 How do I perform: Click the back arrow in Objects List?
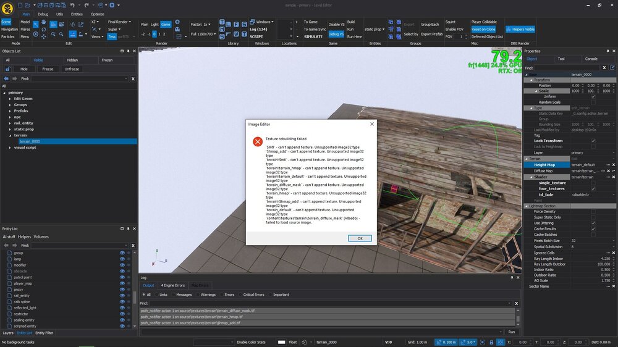point(6,79)
